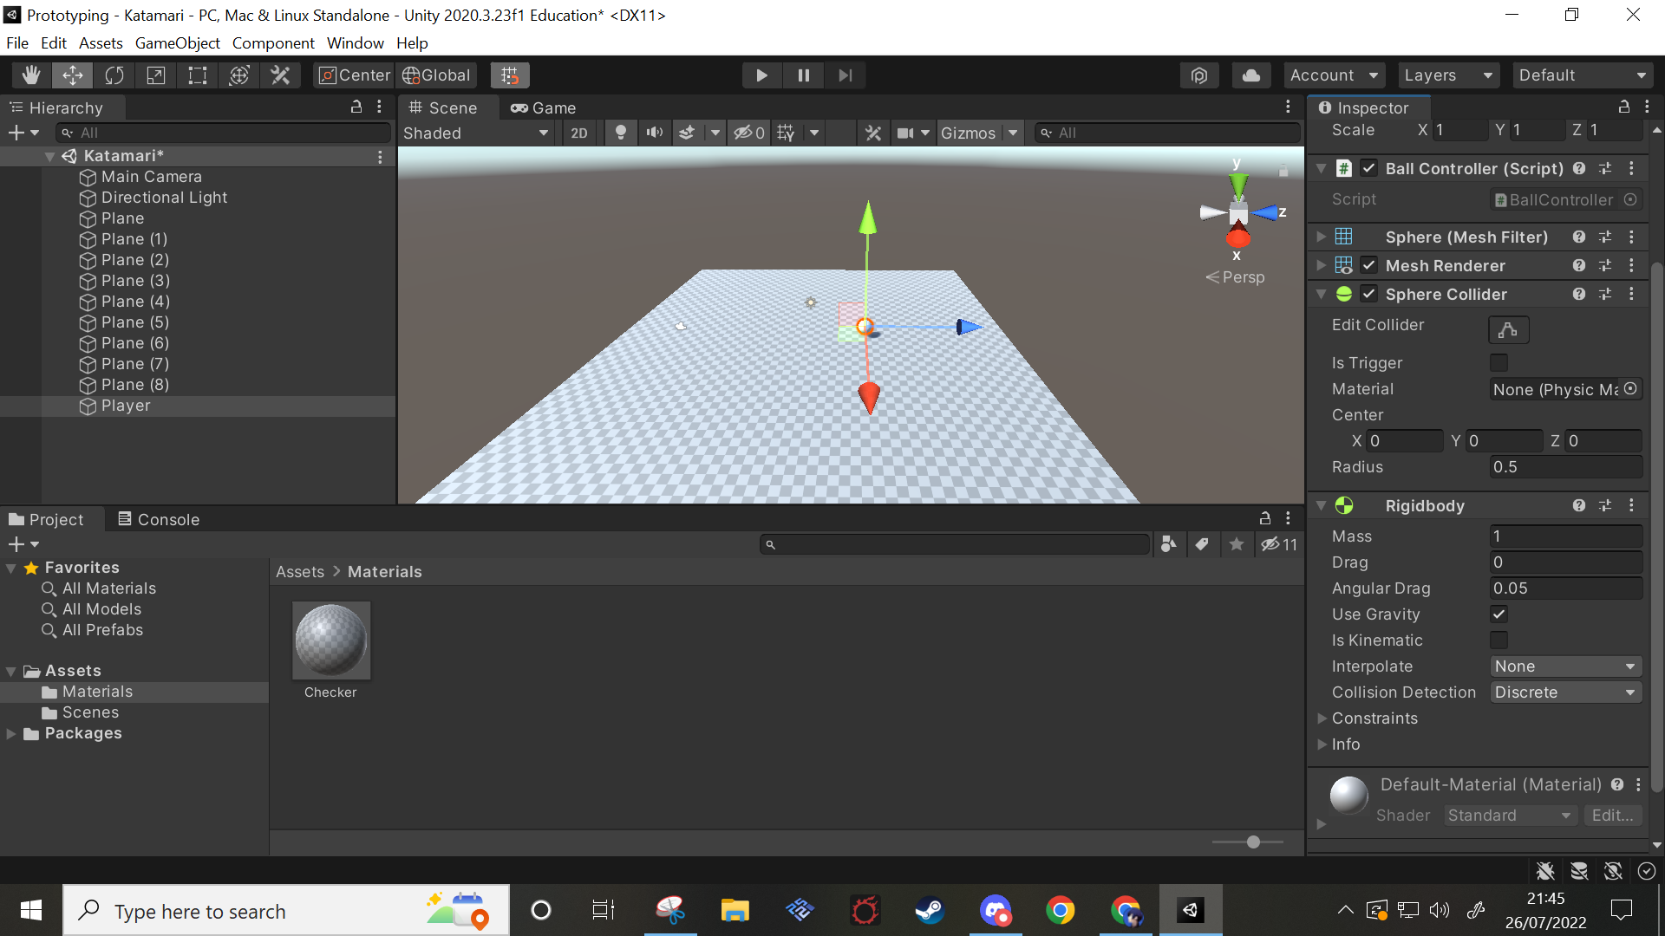This screenshot has width=1665, height=936.
Task: Open Collab cloud services icon
Action: [x=1250, y=75]
